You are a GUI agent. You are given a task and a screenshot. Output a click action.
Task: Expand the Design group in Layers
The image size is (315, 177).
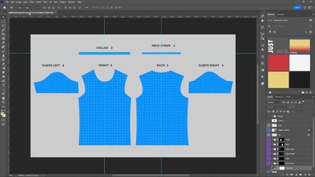tap(272, 116)
